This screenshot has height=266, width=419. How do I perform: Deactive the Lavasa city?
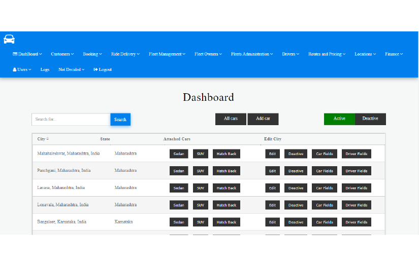coord(296,188)
